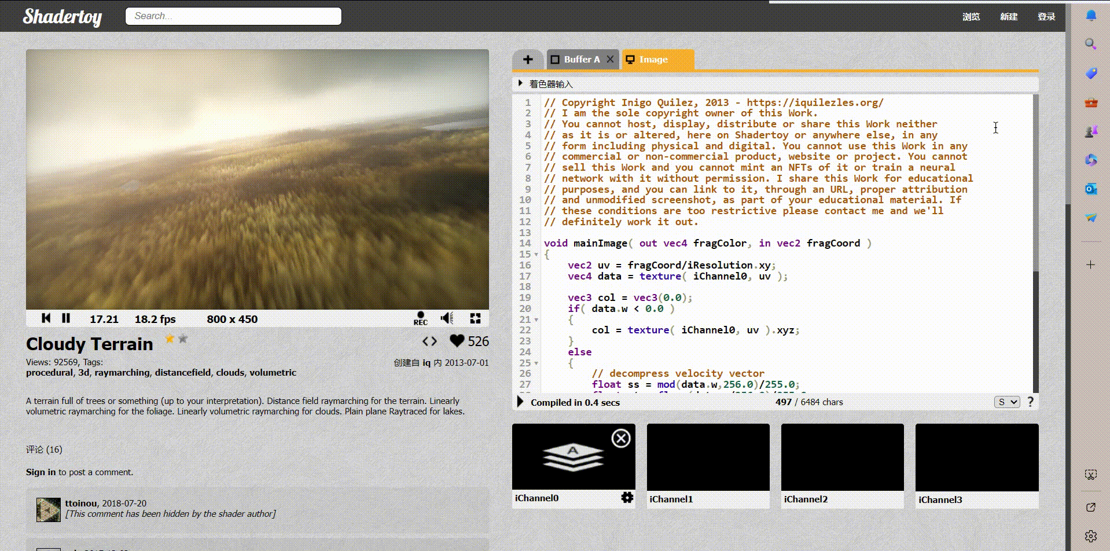
Task: Click the raymarching tag
Action: (x=122, y=373)
